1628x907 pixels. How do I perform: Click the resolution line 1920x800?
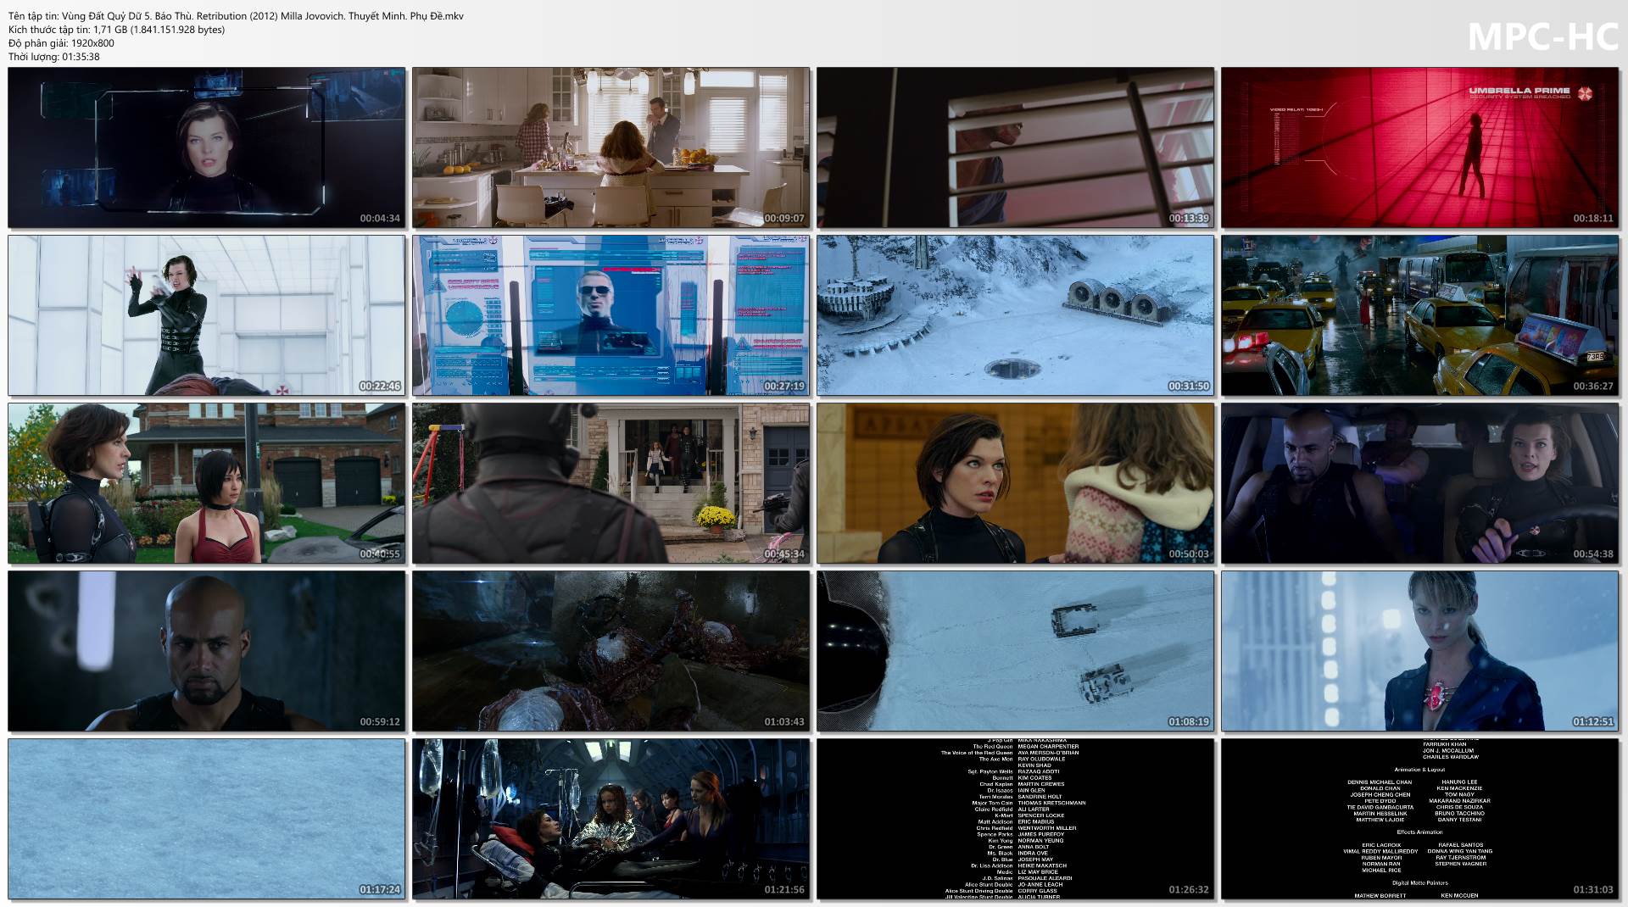click(x=61, y=43)
